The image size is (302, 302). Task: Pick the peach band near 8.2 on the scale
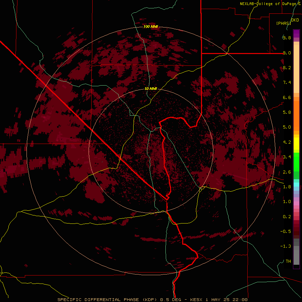click(x=296, y=69)
